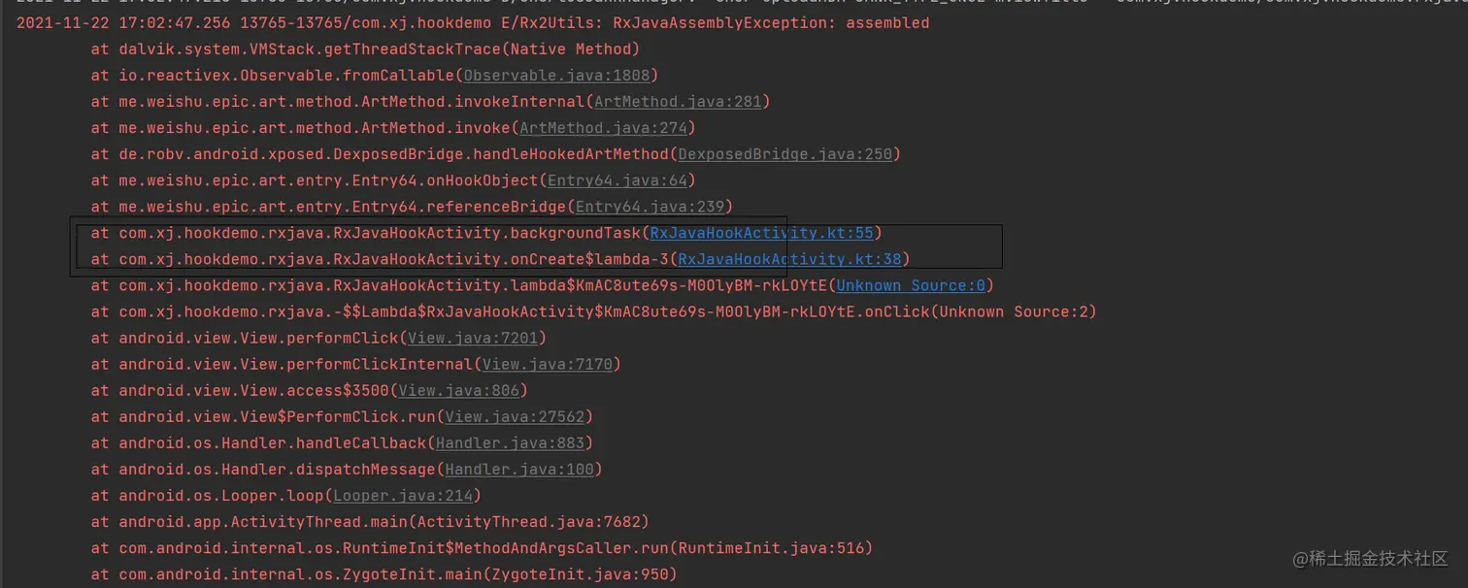Click the ActivityThread.main stack trace line
The image size is (1468, 588).
point(370,521)
